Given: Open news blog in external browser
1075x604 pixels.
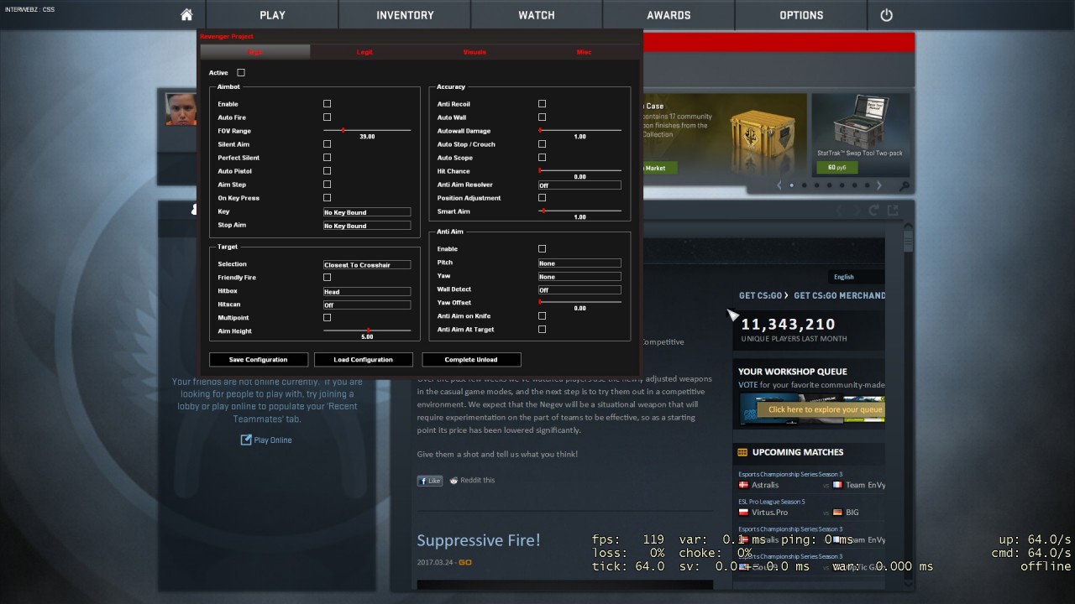Looking at the screenshot, I should [893, 210].
